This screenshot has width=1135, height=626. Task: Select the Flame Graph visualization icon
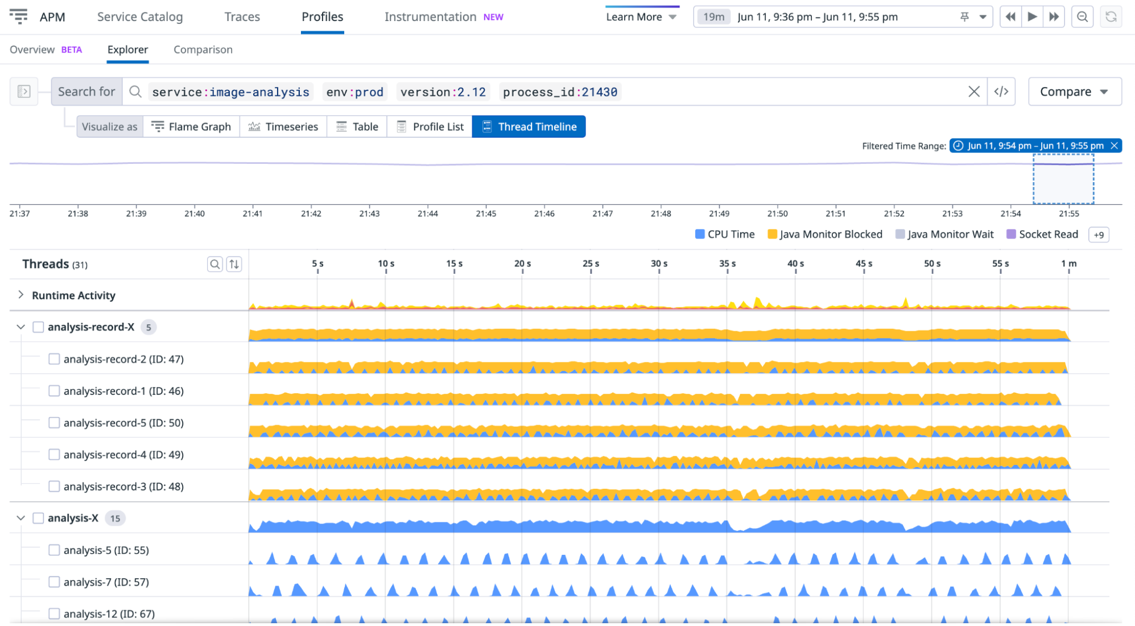pyautogui.click(x=158, y=126)
